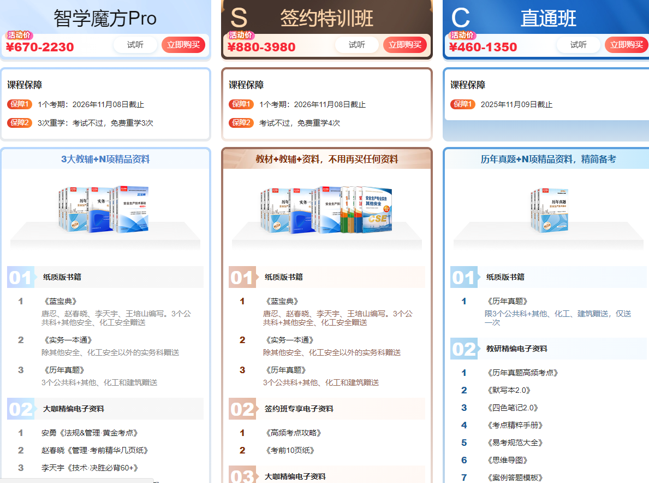This screenshot has height=483, width=649.
Task: Click 保障1 badge in 直通班 column
Action: (x=462, y=104)
